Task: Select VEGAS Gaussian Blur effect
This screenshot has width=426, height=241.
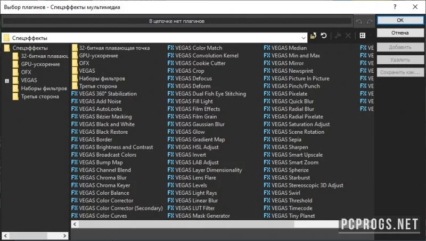Action: coord(196,124)
